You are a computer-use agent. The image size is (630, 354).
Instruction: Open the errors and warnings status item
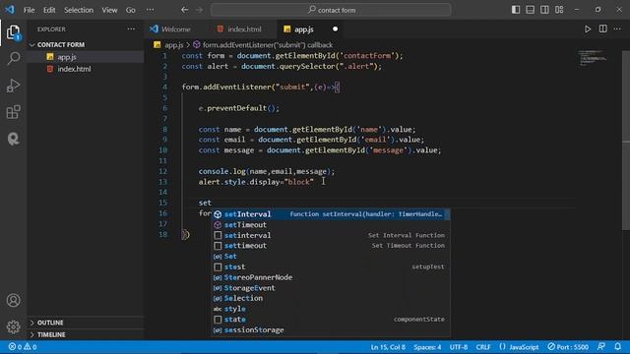click(23, 347)
